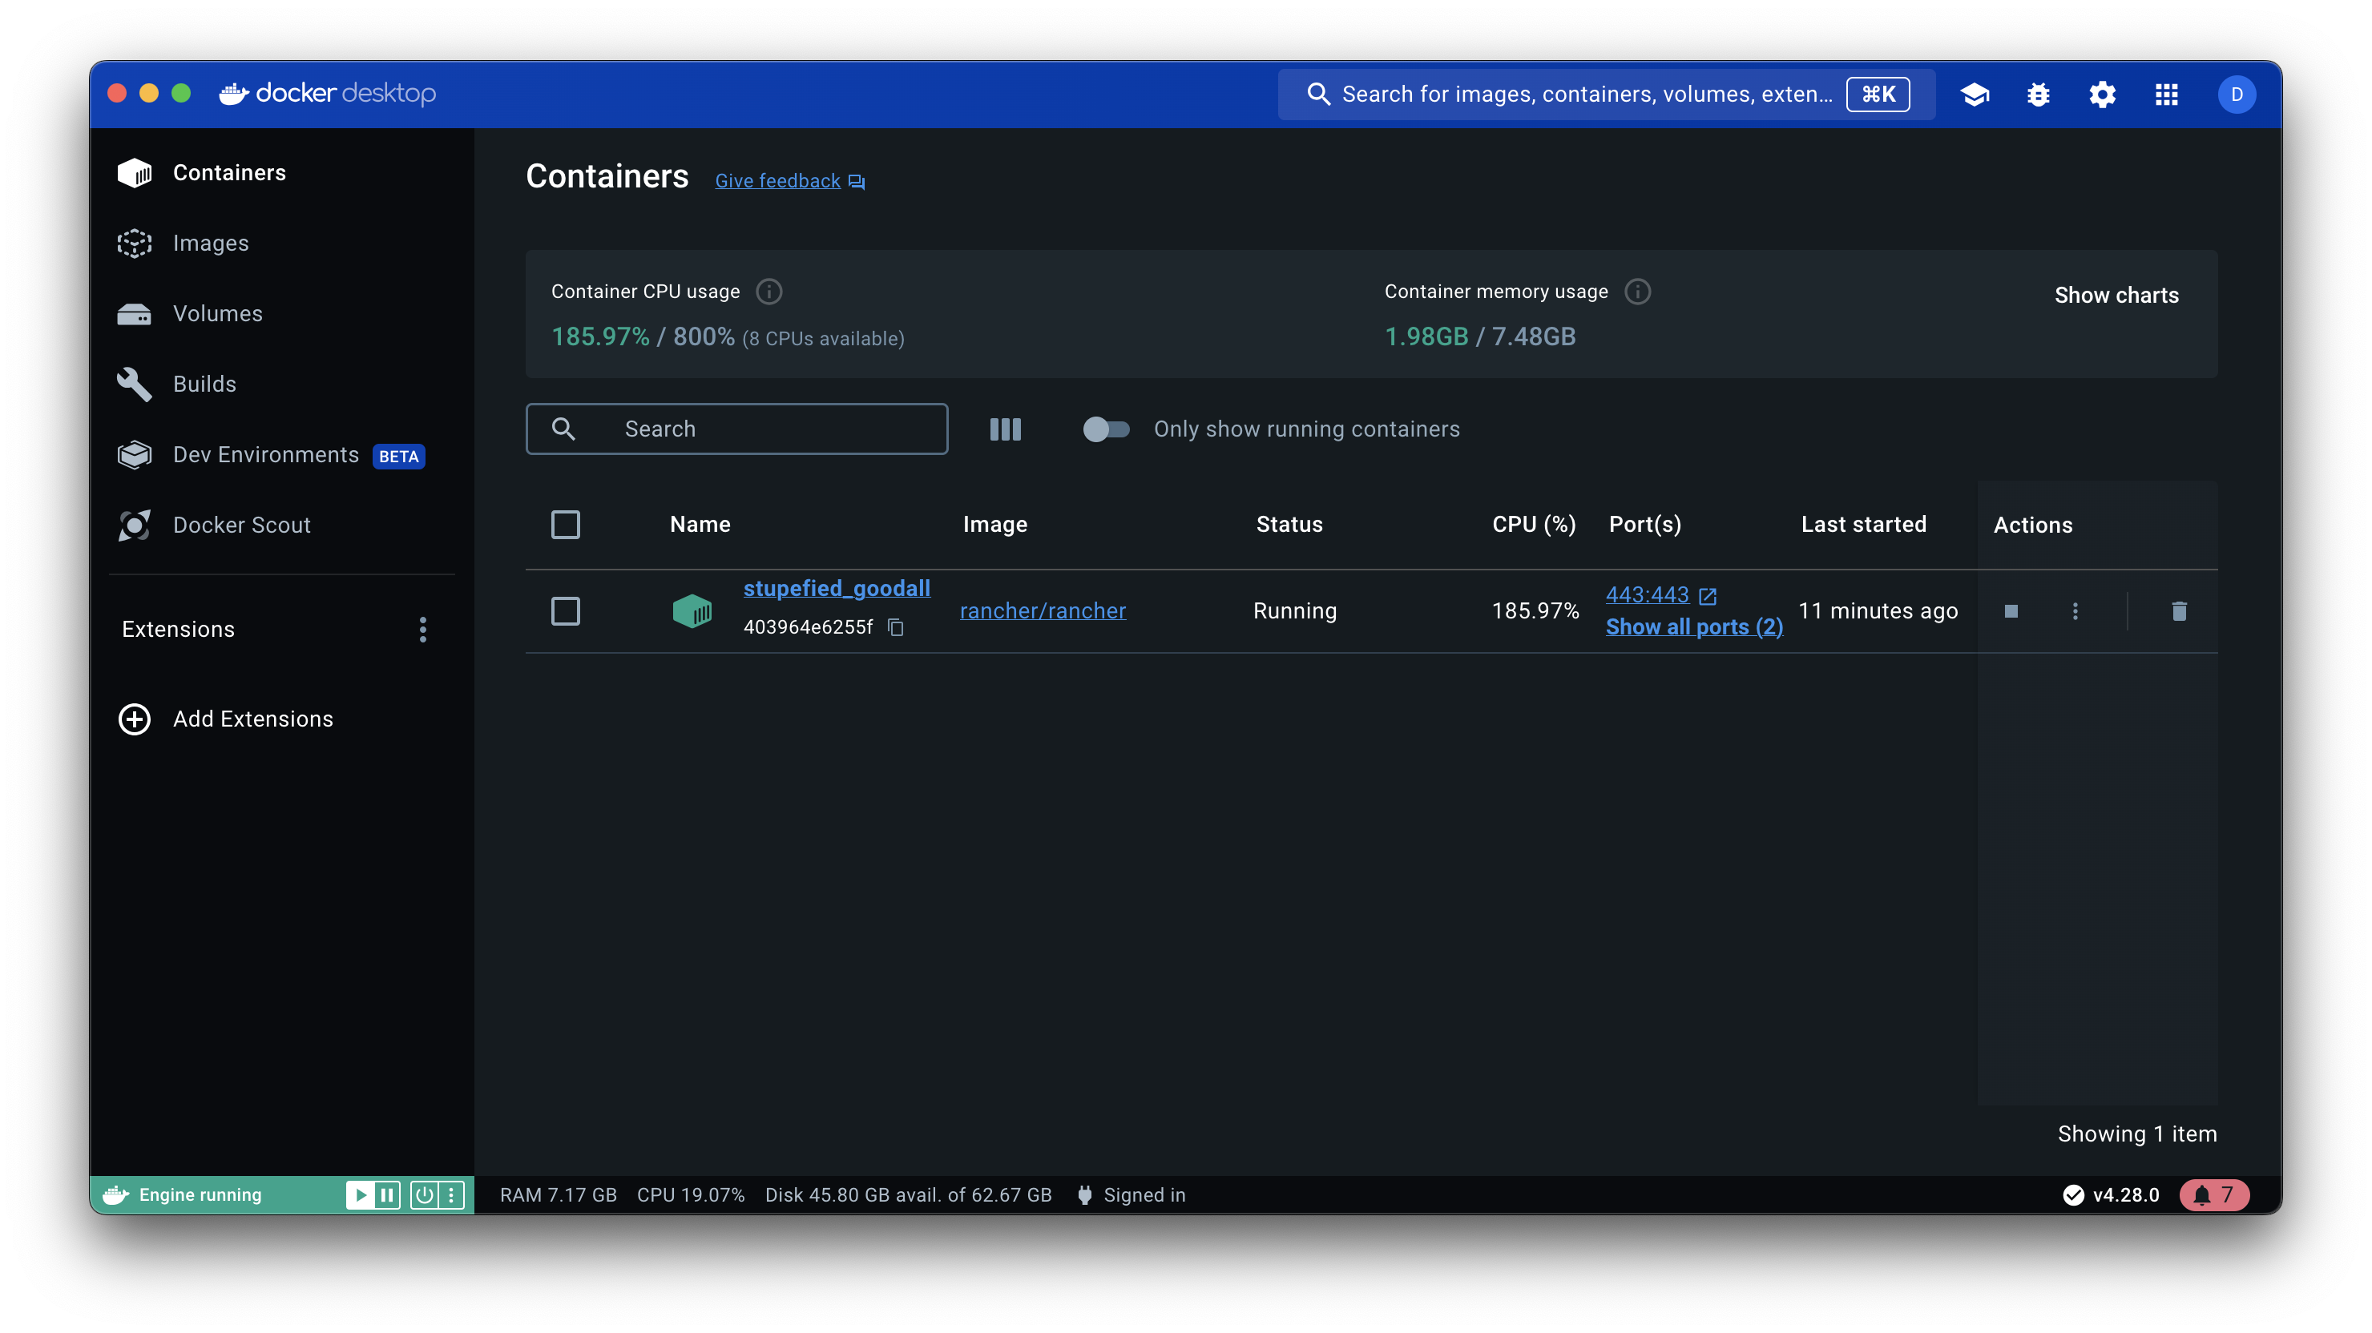Go to Images in the sidebar

click(211, 243)
